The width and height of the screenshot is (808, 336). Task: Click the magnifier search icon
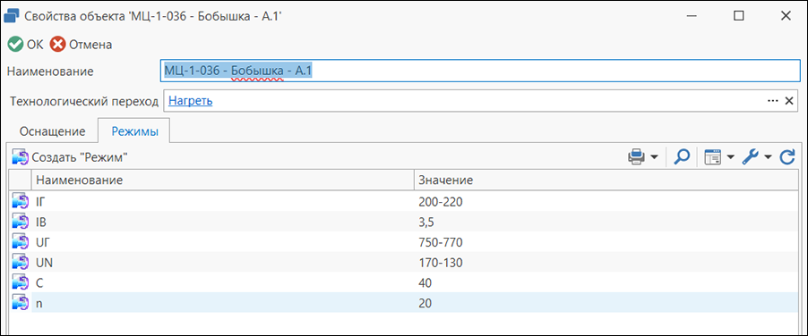[681, 157]
